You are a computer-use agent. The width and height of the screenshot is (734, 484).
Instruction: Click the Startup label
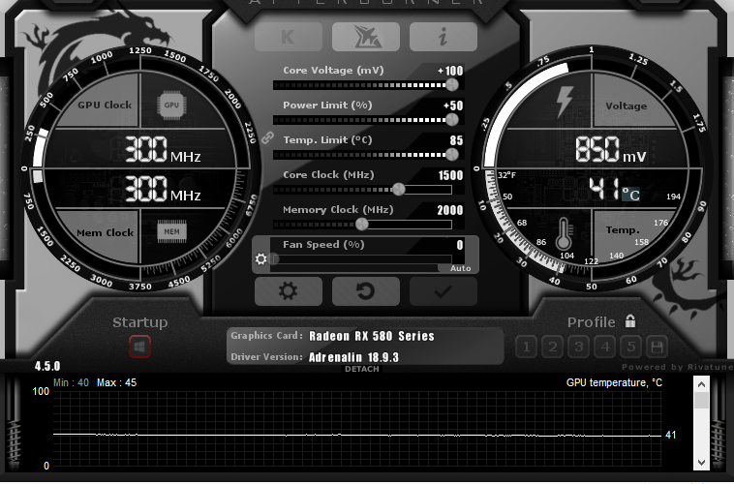coord(140,322)
